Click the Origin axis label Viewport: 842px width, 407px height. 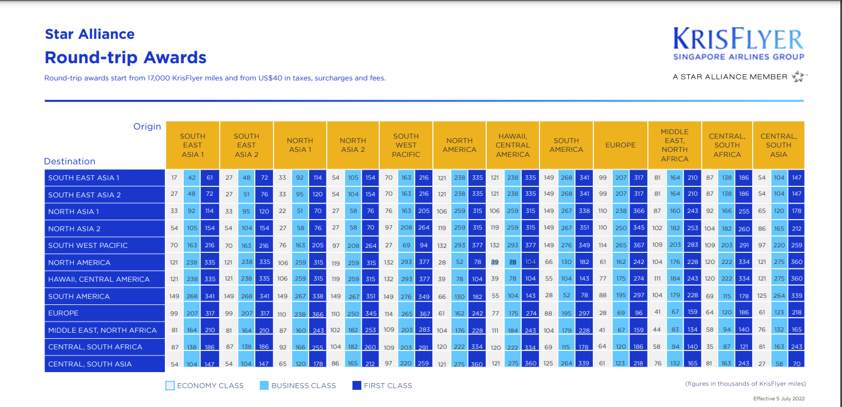pos(147,126)
